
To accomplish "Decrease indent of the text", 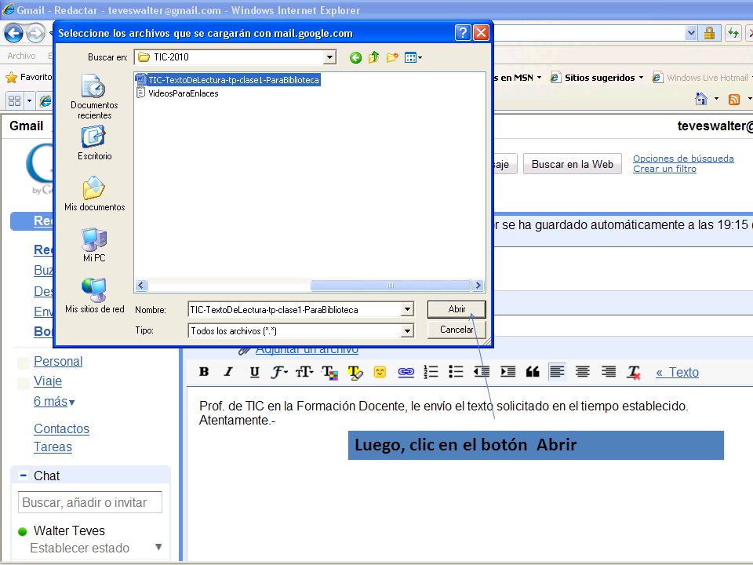I will point(482,372).
